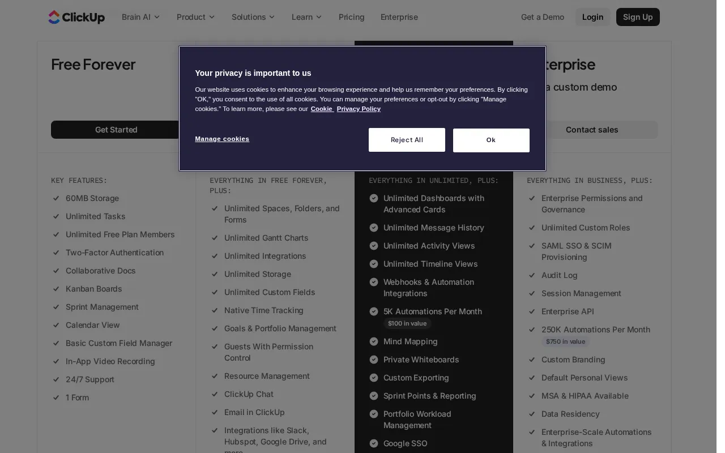The width and height of the screenshot is (725, 453).
Task: Click 'Unlimited Custom Fields' text
Action: pyautogui.click(x=270, y=292)
